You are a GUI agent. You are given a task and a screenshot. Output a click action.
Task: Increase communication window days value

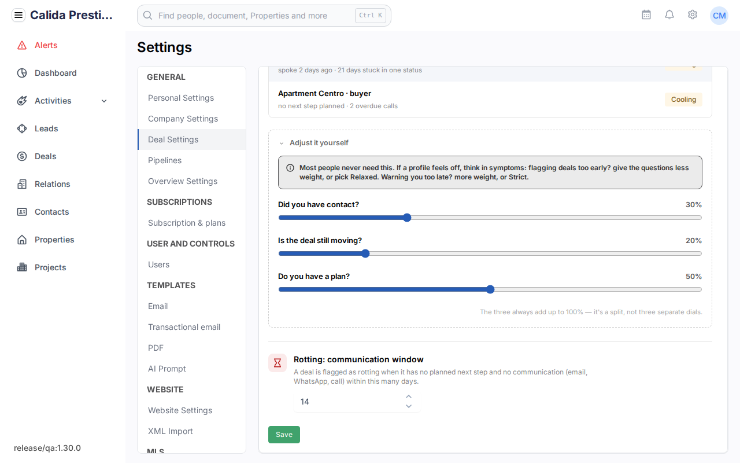tap(409, 396)
